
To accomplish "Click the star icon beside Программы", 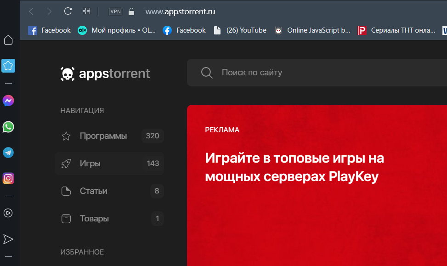I will click(66, 136).
